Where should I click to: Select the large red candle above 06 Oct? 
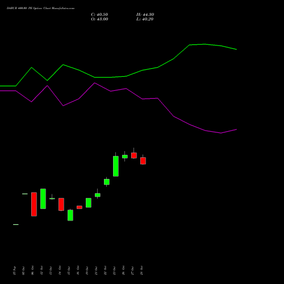pyautogui.click(x=34, y=204)
